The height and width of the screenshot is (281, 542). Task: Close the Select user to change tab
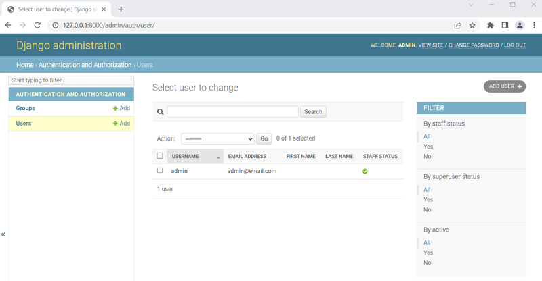[104, 9]
